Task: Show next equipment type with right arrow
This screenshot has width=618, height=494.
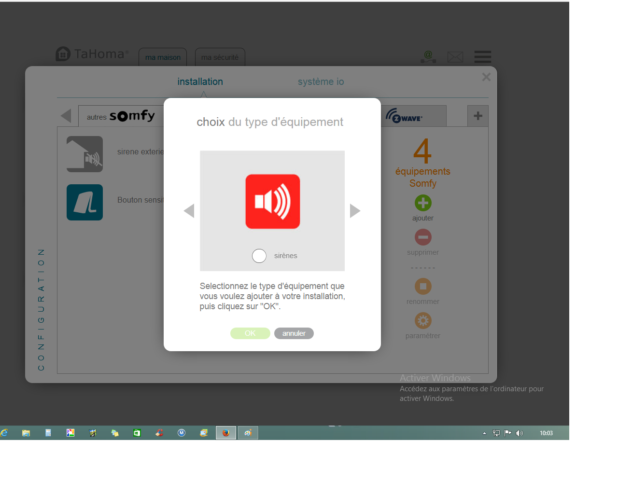Action: tap(355, 211)
